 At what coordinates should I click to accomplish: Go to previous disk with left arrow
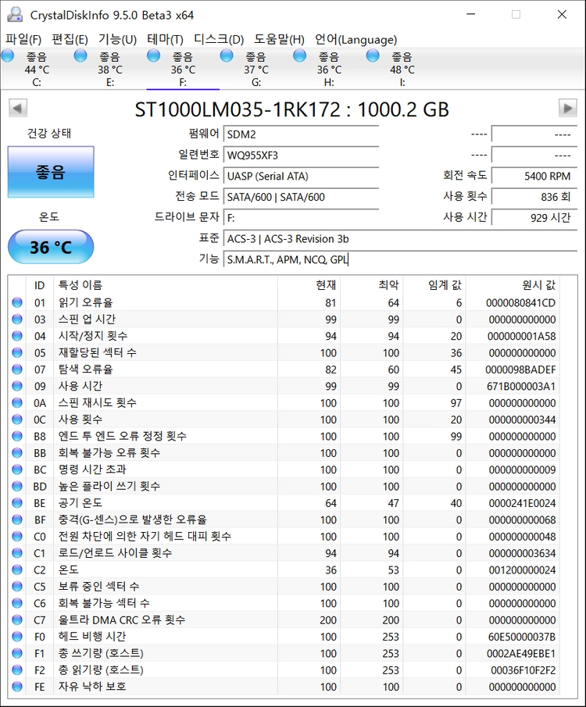pyautogui.click(x=18, y=109)
